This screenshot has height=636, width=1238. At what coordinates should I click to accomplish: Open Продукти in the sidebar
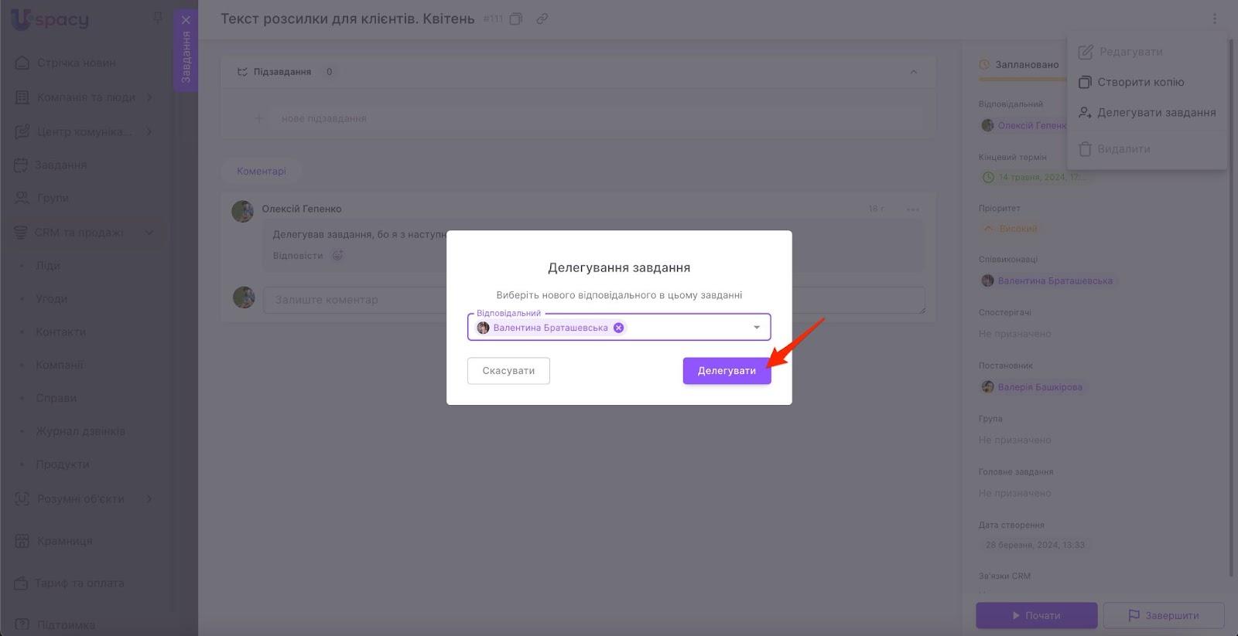63,464
